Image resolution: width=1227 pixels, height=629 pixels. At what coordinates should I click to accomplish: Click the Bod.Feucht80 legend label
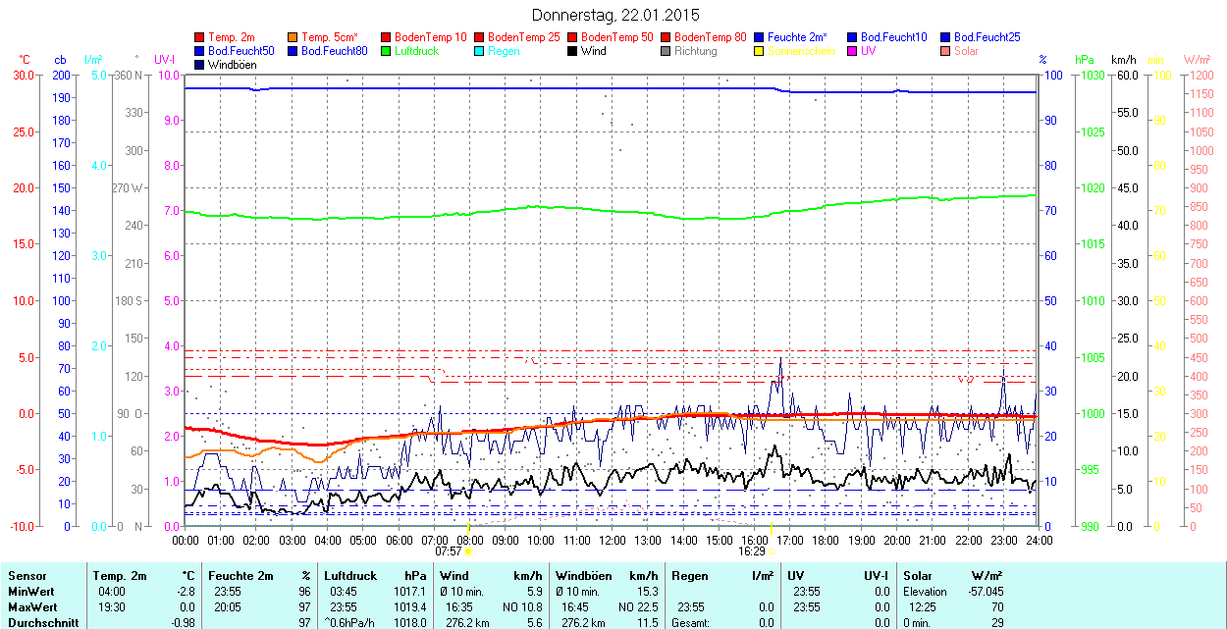tap(334, 51)
